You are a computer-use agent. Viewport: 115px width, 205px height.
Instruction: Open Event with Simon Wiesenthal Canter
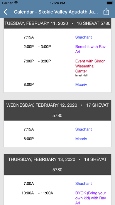click(90, 66)
